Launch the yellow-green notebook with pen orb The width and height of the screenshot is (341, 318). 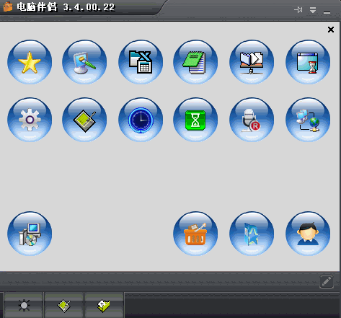pyautogui.click(x=84, y=120)
